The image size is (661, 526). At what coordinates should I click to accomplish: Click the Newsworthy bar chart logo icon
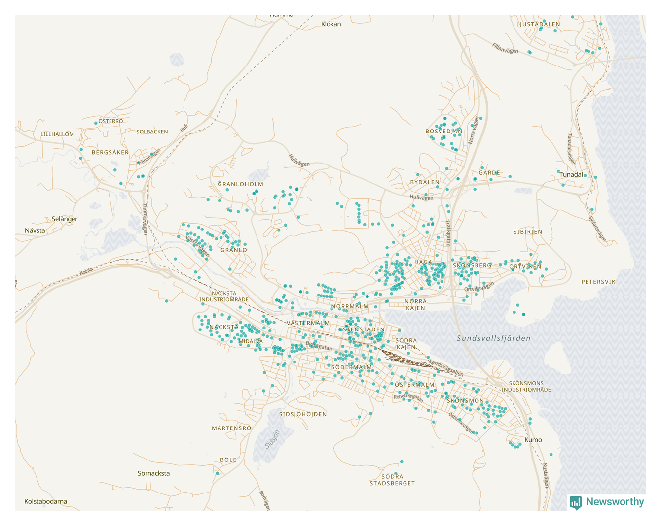point(576,502)
